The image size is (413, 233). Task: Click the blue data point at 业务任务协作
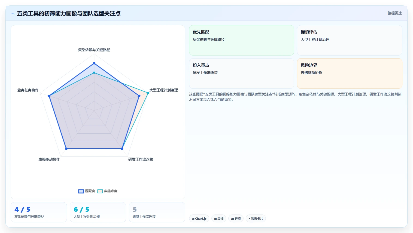pos(49,96)
